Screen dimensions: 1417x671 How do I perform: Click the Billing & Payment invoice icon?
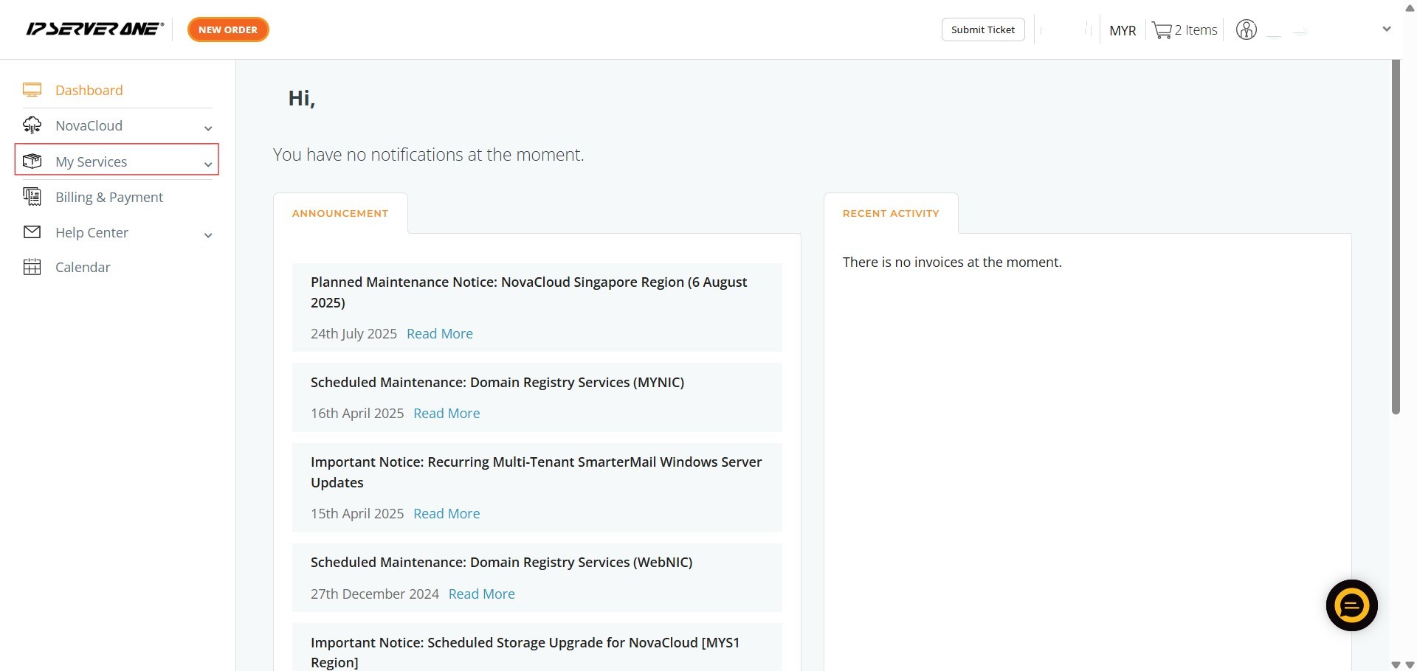click(32, 196)
